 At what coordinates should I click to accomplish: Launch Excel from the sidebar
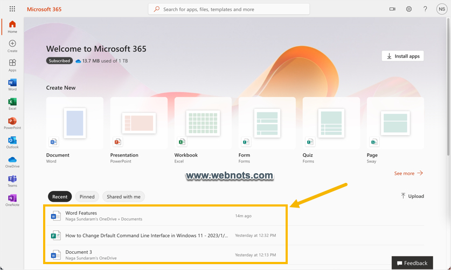(x=12, y=104)
